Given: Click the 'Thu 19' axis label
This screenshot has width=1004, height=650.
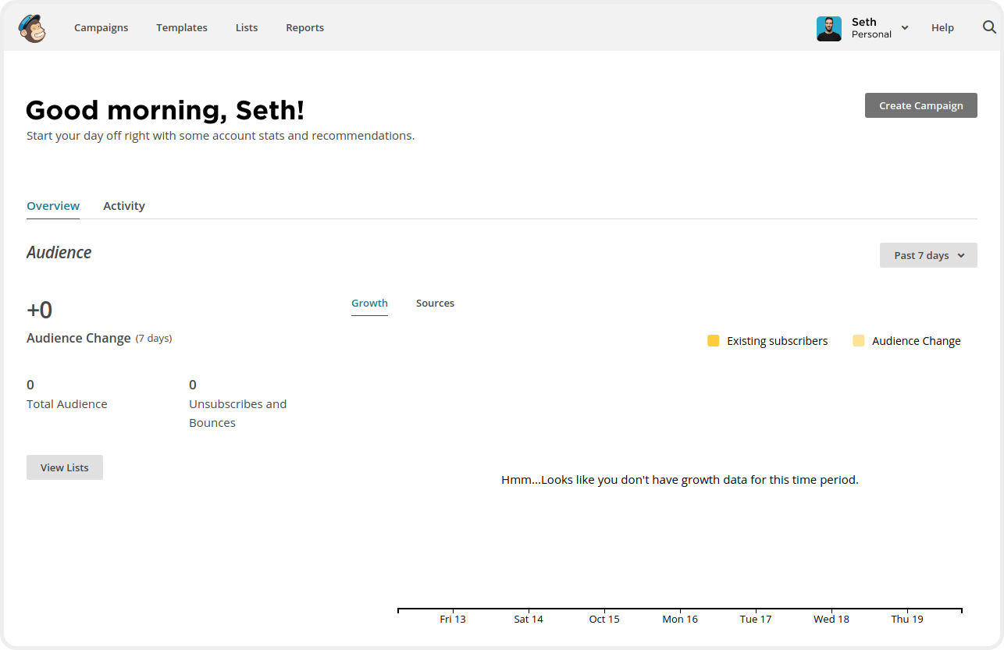Looking at the screenshot, I should click(907, 619).
